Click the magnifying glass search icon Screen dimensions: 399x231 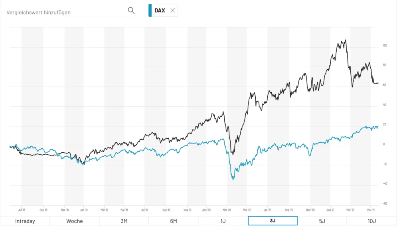131,11
